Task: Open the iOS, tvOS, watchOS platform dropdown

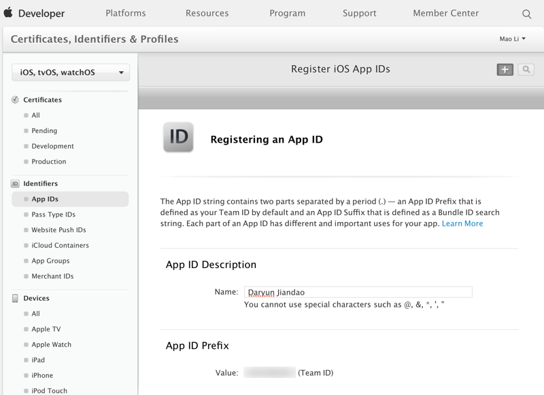Action: [71, 73]
